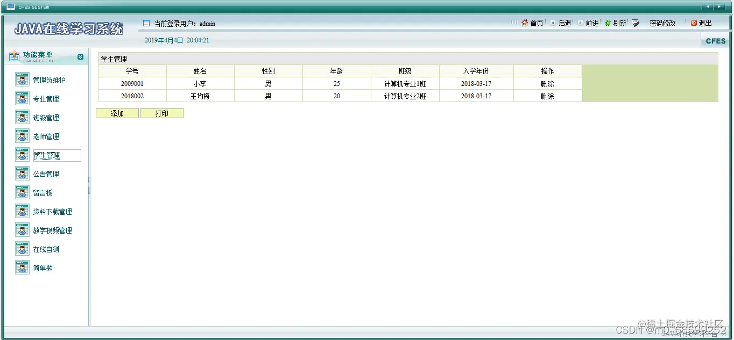Click the icon beside 老师管理
The width and height of the screenshot is (734, 340).
point(22,136)
